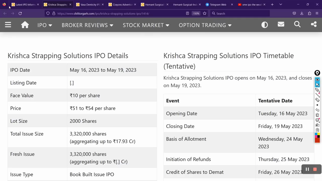Expand the Option Trading dropdown menu
This screenshot has height=181, width=322.
(205, 25)
